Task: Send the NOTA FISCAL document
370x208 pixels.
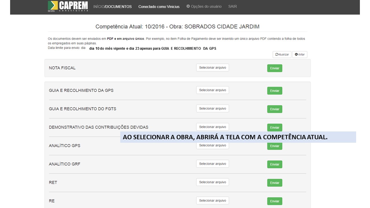Action: [275, 68]
